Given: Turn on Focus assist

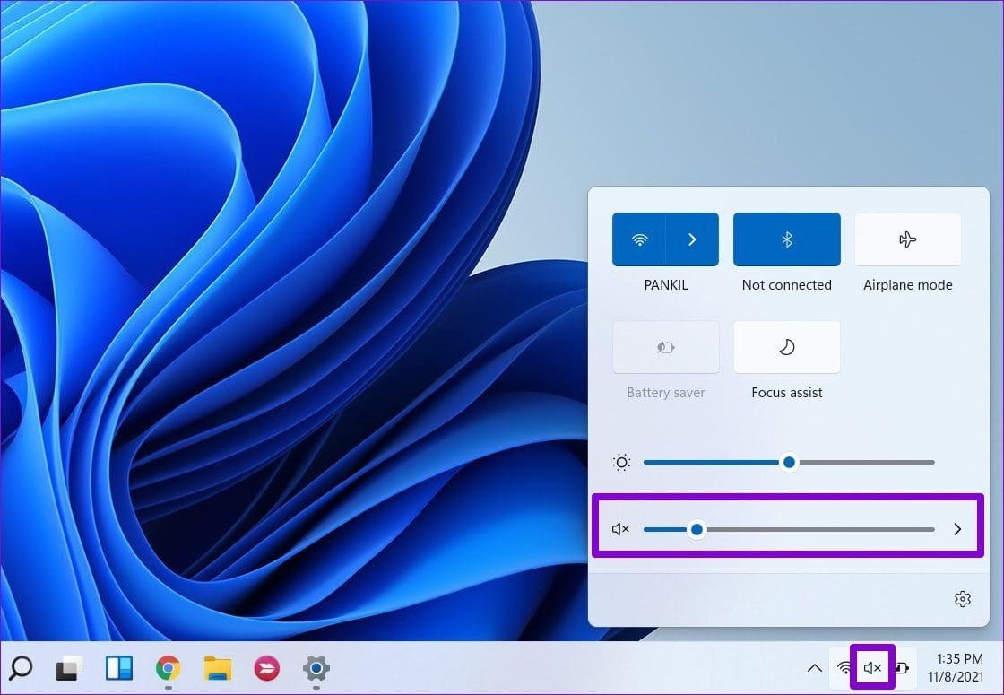Looking at the screenshot, I should pyautogui.click(x=786, y=347).
